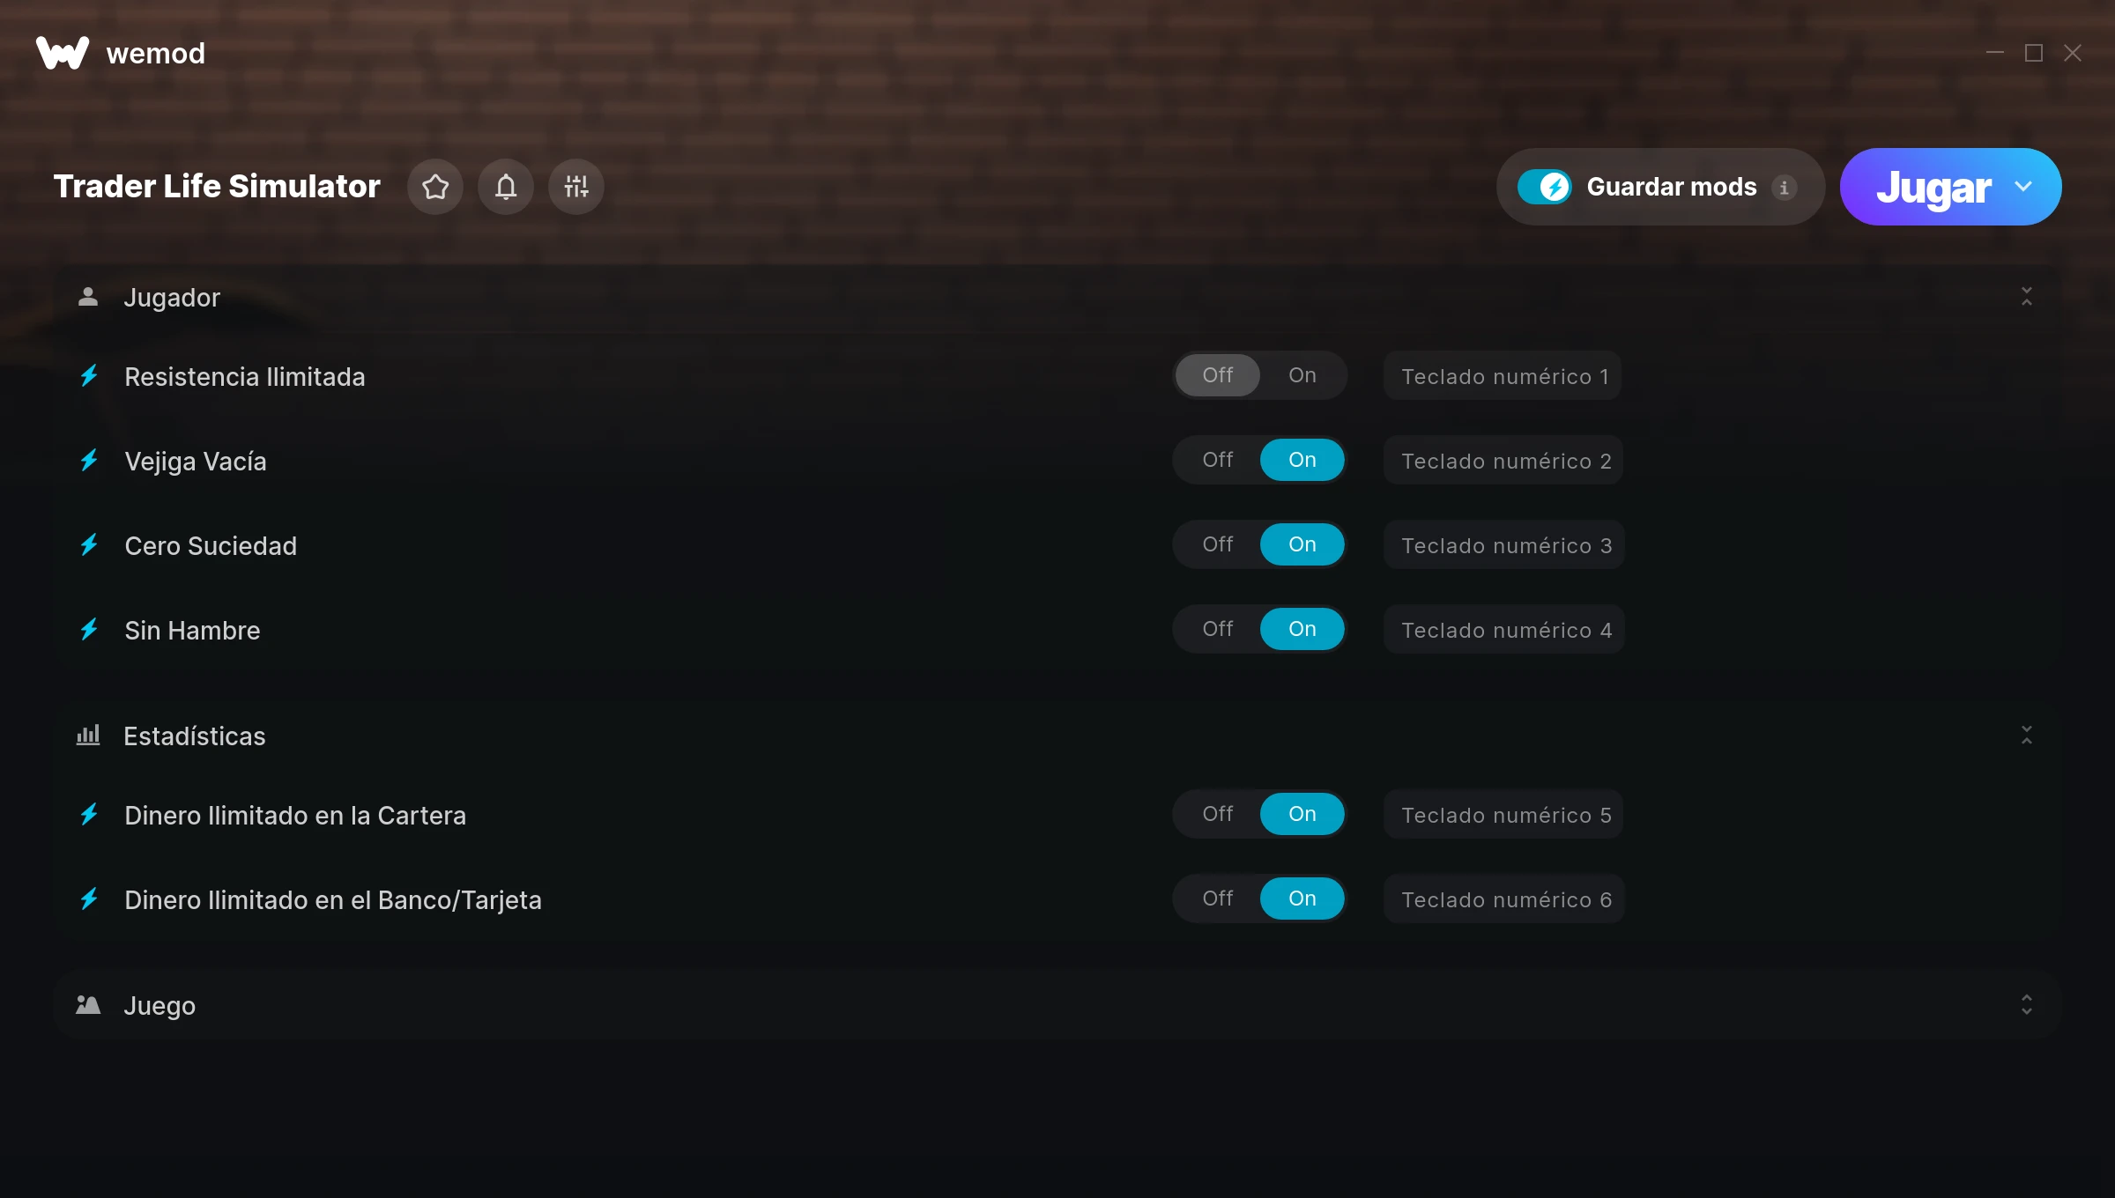The image size is (2115, 1198).
Task: Edit the Teclado numérico 6 hotkey field
Action: click(x=1506, y=899)
